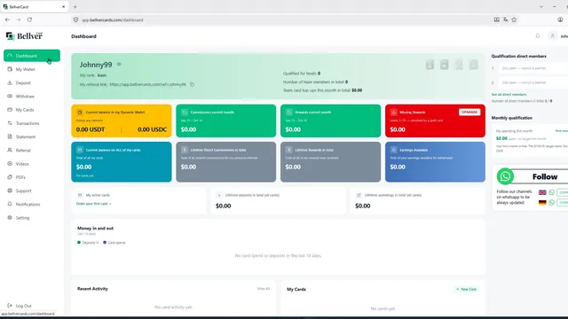Click the first rank badge icon in banner
The height and width of the screenshot is (319, 568).
pos(430,65)
